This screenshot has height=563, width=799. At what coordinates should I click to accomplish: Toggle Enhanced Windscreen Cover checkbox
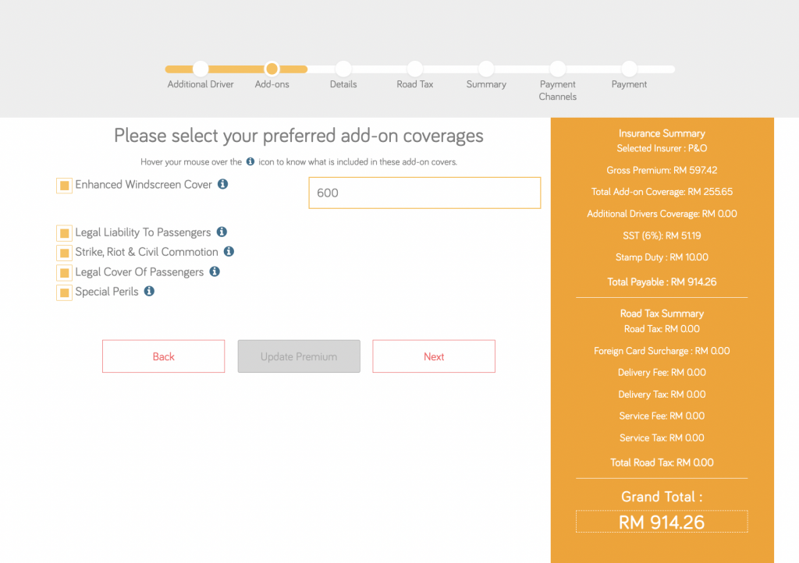coord(64,186)
